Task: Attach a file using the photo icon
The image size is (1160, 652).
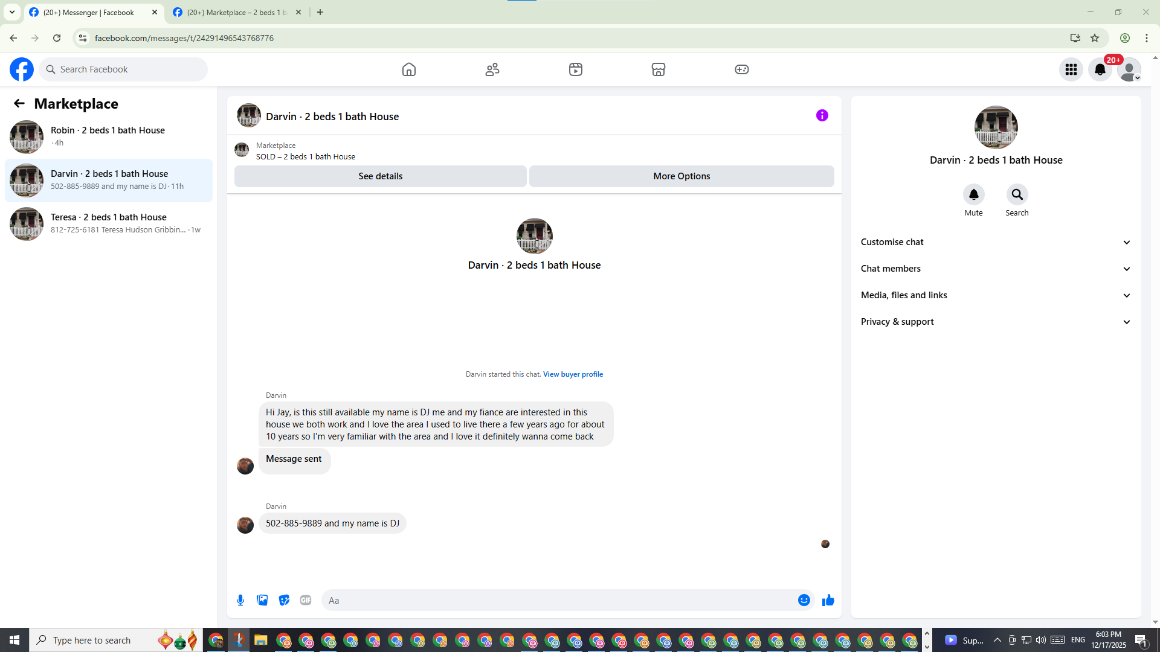Action: tap(262, 600)
